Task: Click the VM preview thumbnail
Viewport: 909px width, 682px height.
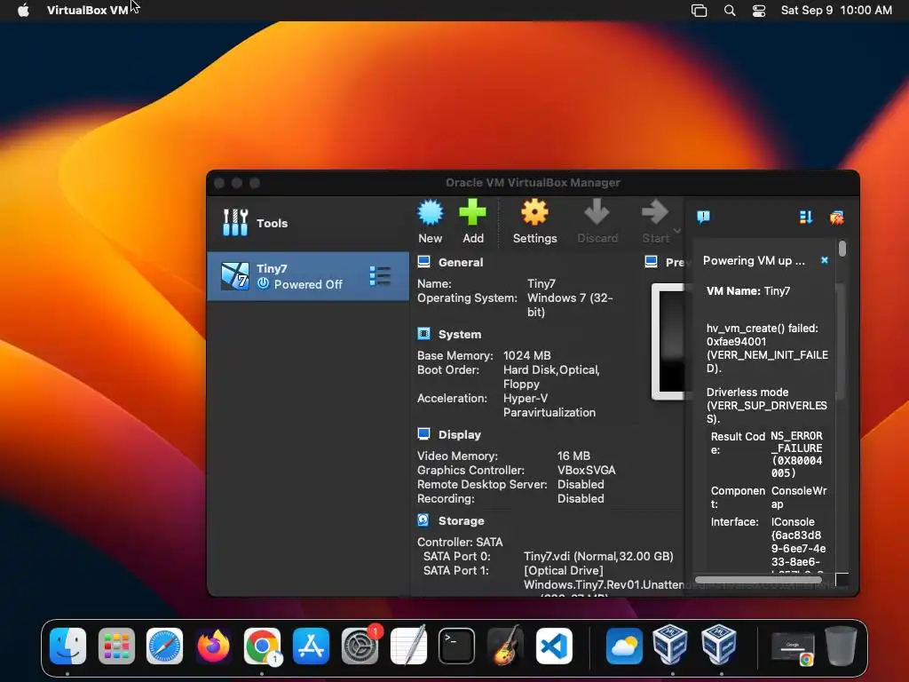Action: point(668,342)
